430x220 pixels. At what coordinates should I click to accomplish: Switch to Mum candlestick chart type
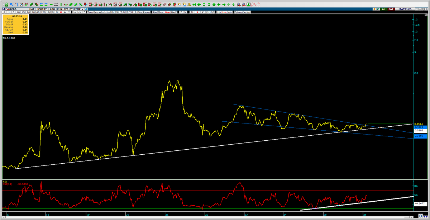click(x=161, y=12)
